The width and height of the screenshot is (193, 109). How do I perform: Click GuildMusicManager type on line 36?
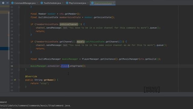(x=49, y=59)
